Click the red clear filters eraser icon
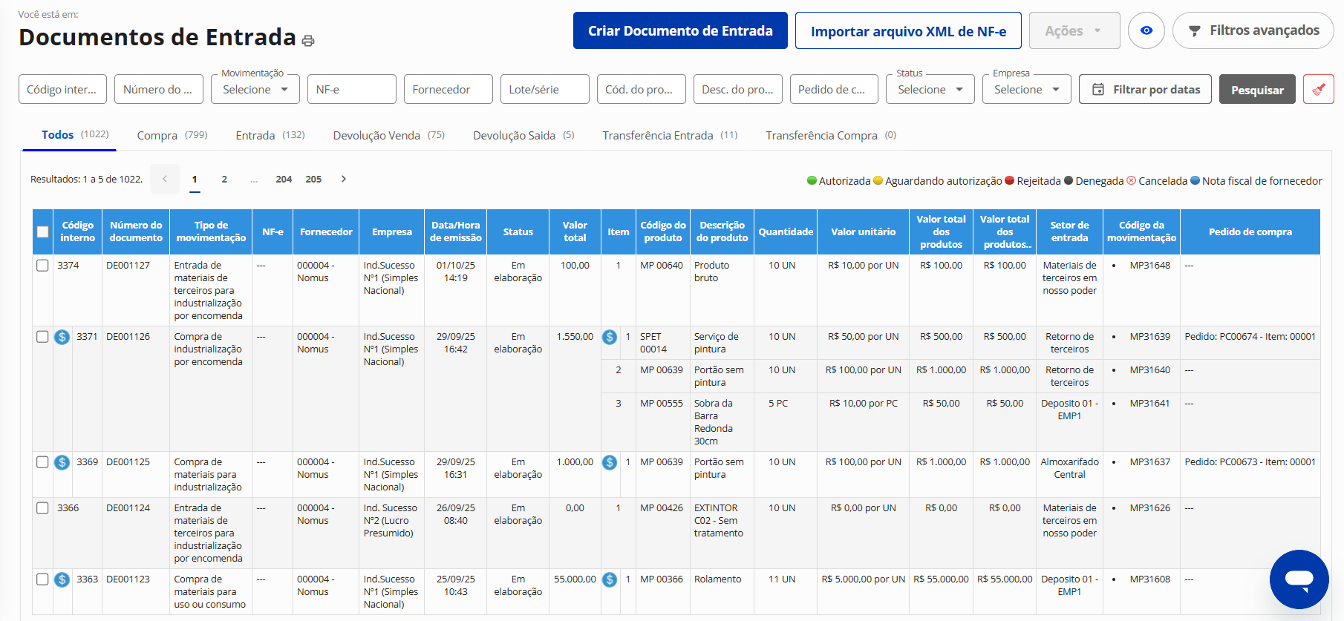This screenshot has width=1344, height=621. 1318,90
